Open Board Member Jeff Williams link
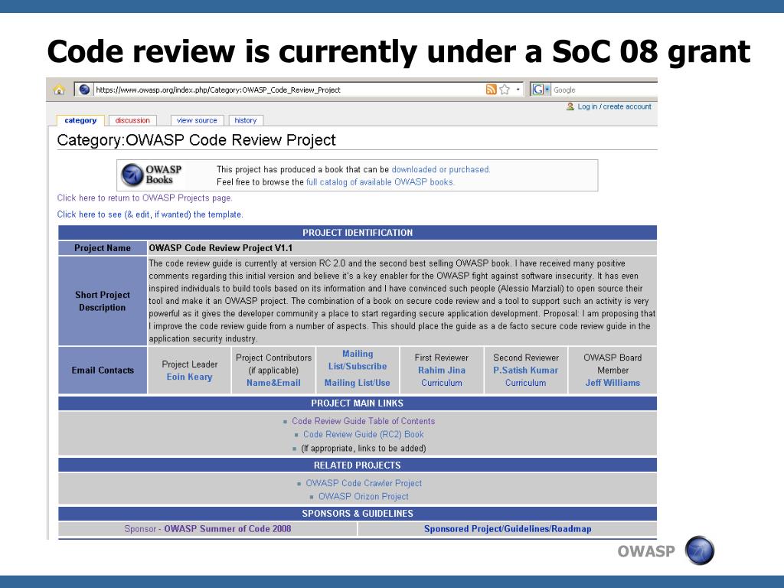 (x=612, y=383)
